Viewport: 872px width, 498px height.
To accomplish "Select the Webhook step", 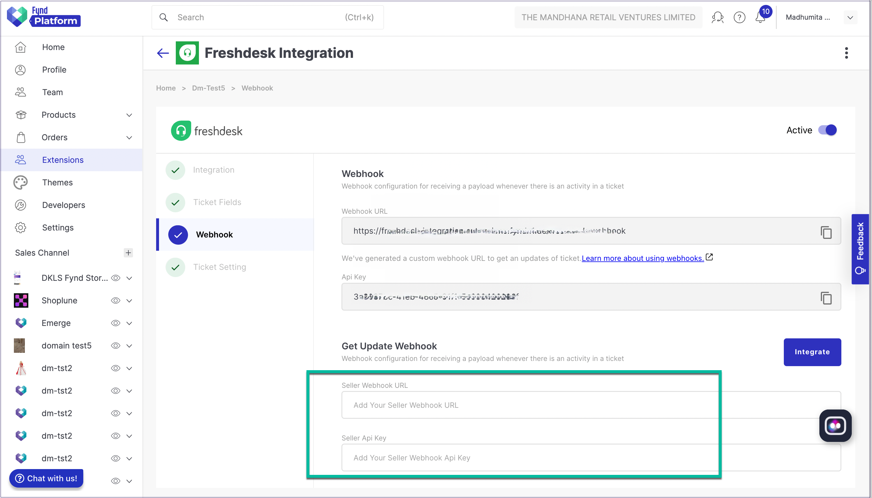I will pyautogui.click(x=234, y=235).
